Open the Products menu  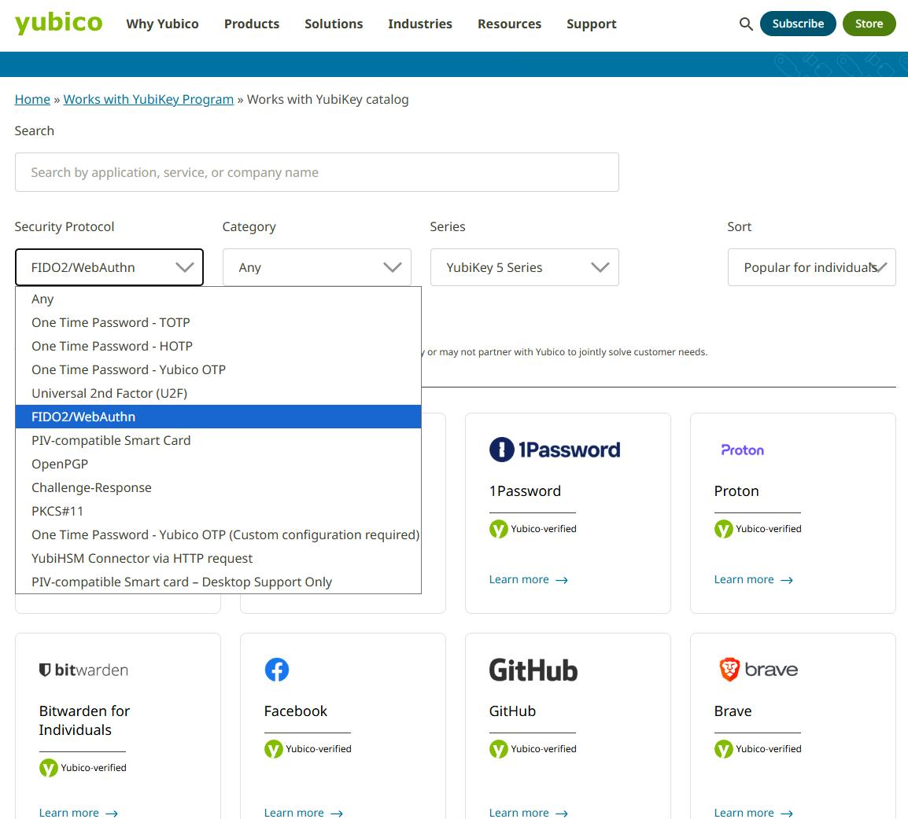(252, 24)
